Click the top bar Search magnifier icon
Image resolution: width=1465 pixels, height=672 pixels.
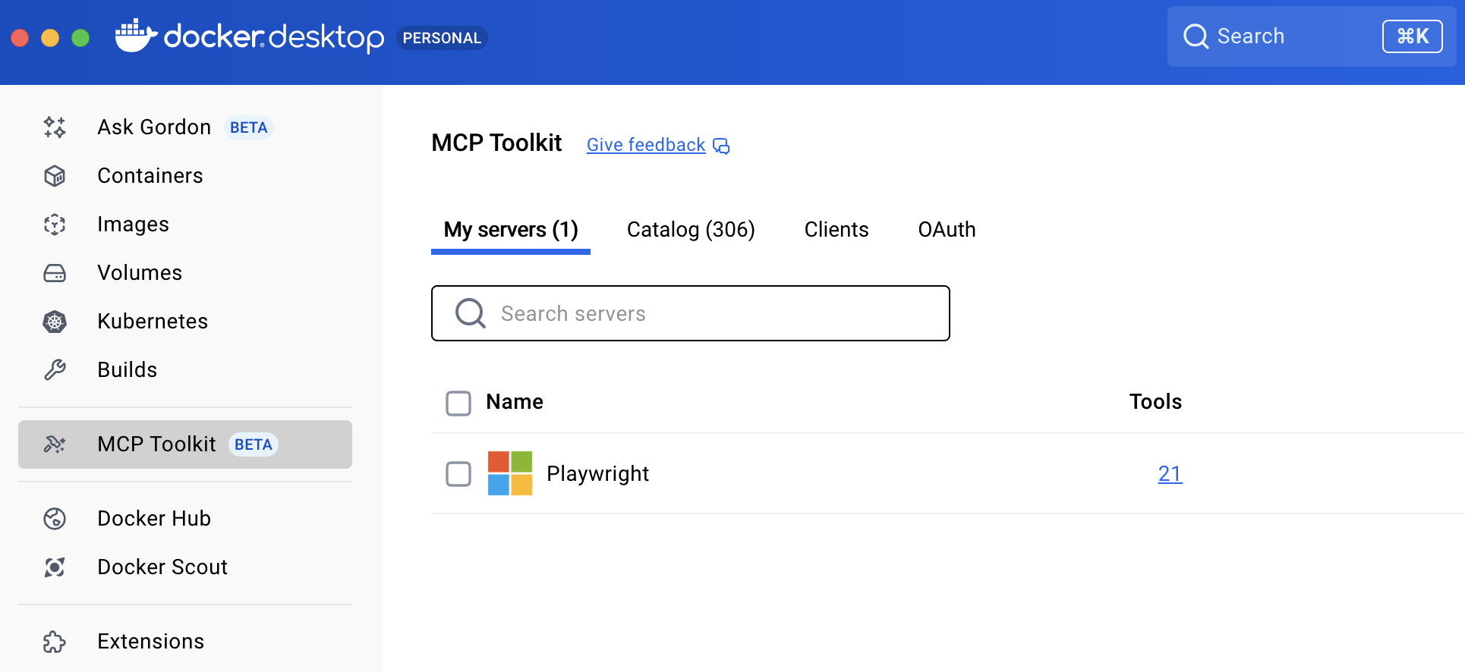point(1196,36)
